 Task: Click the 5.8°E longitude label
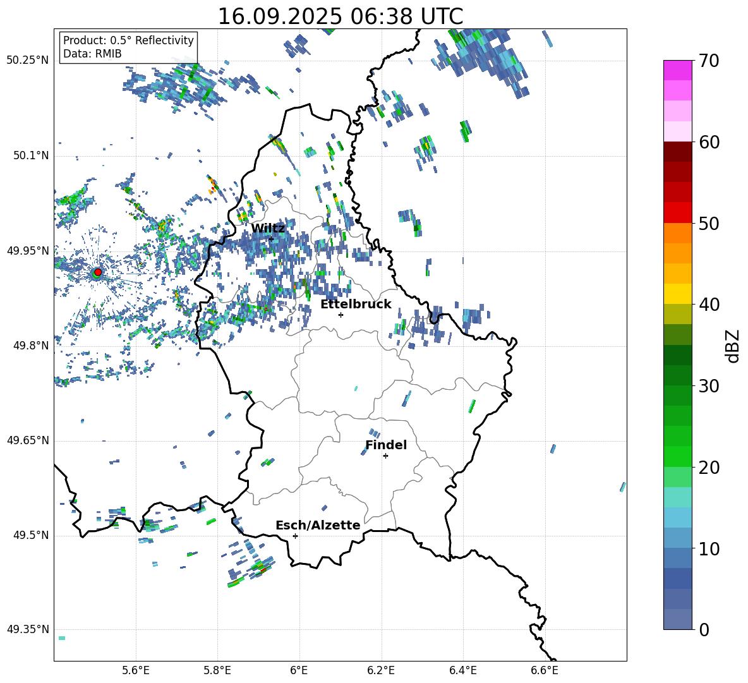click(217, 670)
